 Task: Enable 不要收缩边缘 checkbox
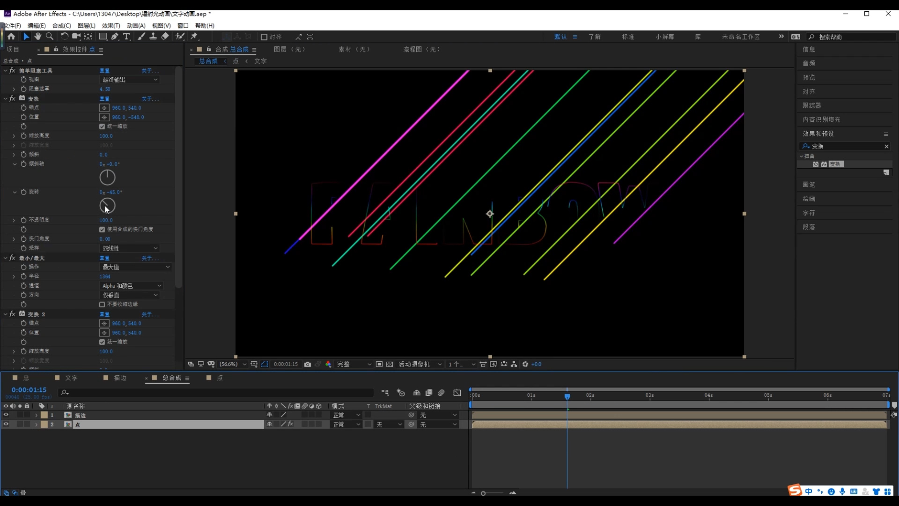pyautogui.click(x=102, y=305)
